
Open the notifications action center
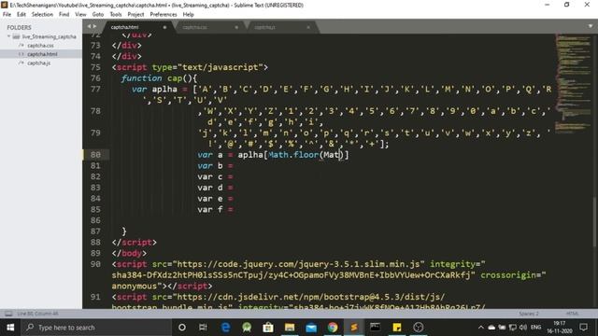pos(583,328)
